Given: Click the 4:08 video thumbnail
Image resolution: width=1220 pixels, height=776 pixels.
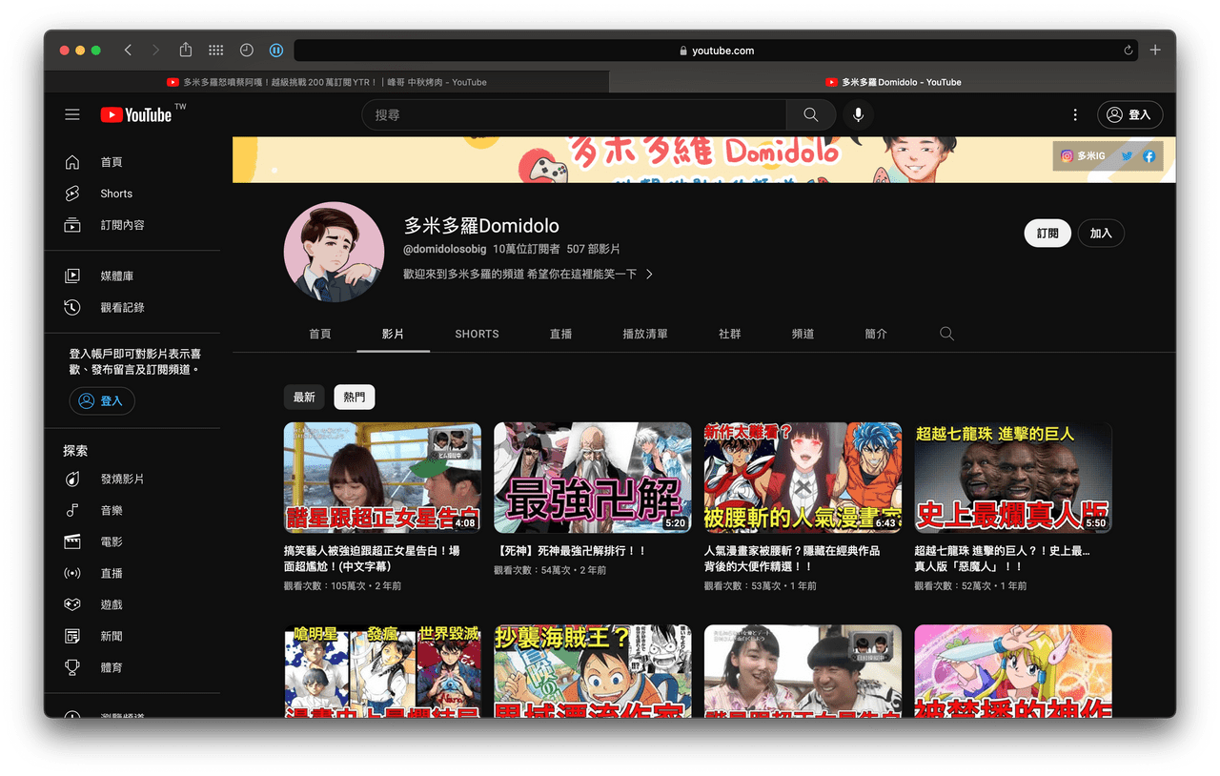Looking at the screenshot, I should coord(382,478).
